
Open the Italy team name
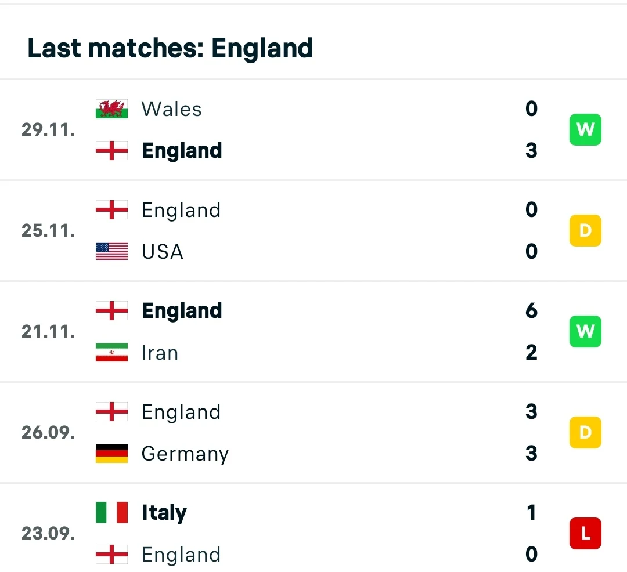(164, 513)
